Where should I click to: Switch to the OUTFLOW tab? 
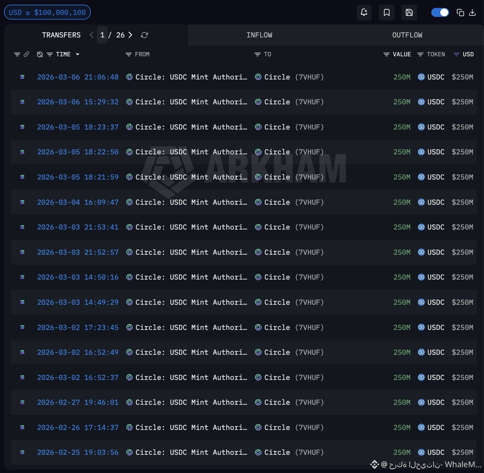(407, 35)
